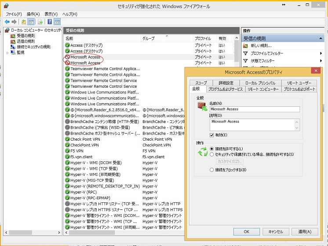Click the プロファイルでフィルター filter icon
The height and width of the screenshot is (246, 328).
[246, 53]
